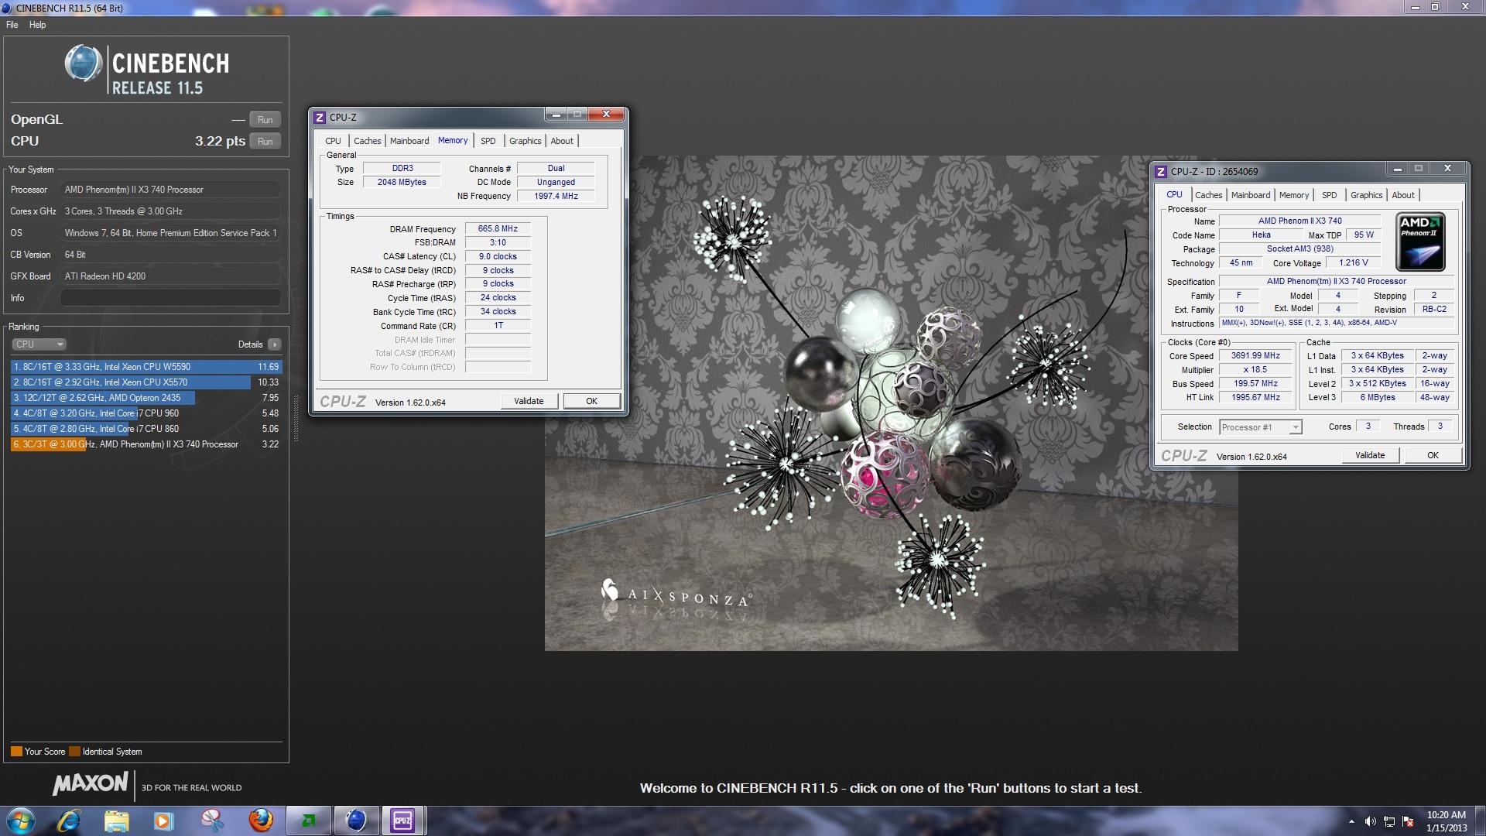This screenshot has width=1486, height=836.
Task: Click the GFX Board ATI Radeon HD 4200 field
Action: (x=170, y=276)
